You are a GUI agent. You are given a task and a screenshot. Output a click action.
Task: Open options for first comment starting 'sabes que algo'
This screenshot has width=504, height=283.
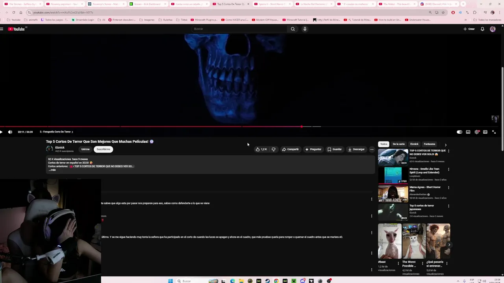(x=371, y=199)
